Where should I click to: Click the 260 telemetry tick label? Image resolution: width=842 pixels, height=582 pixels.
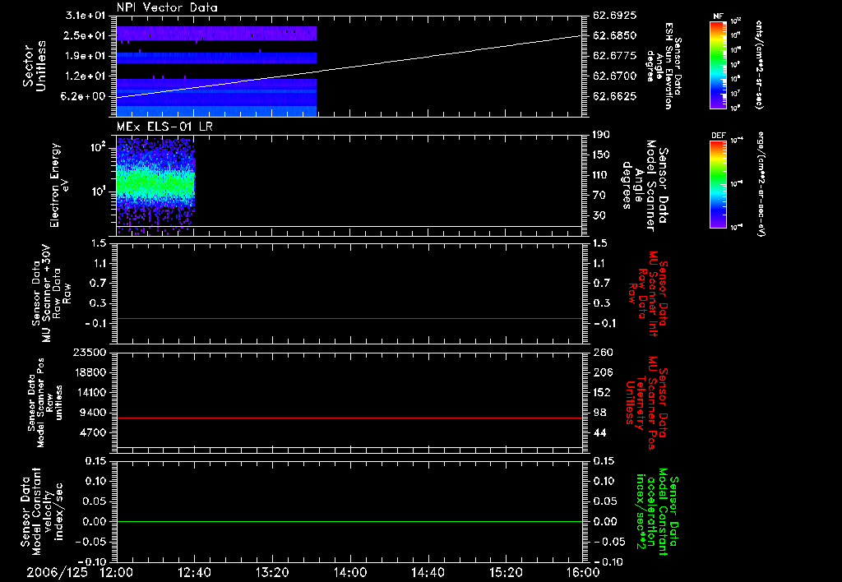tap(604, 352)
